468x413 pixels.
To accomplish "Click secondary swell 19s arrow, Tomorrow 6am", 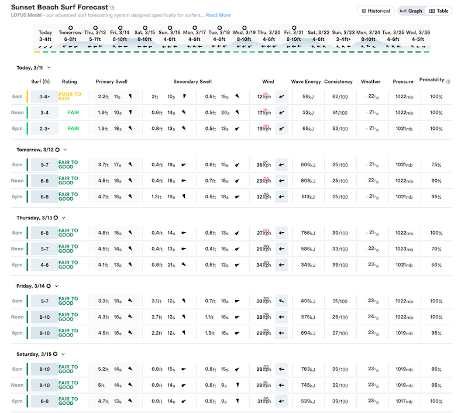I will 184,165.
